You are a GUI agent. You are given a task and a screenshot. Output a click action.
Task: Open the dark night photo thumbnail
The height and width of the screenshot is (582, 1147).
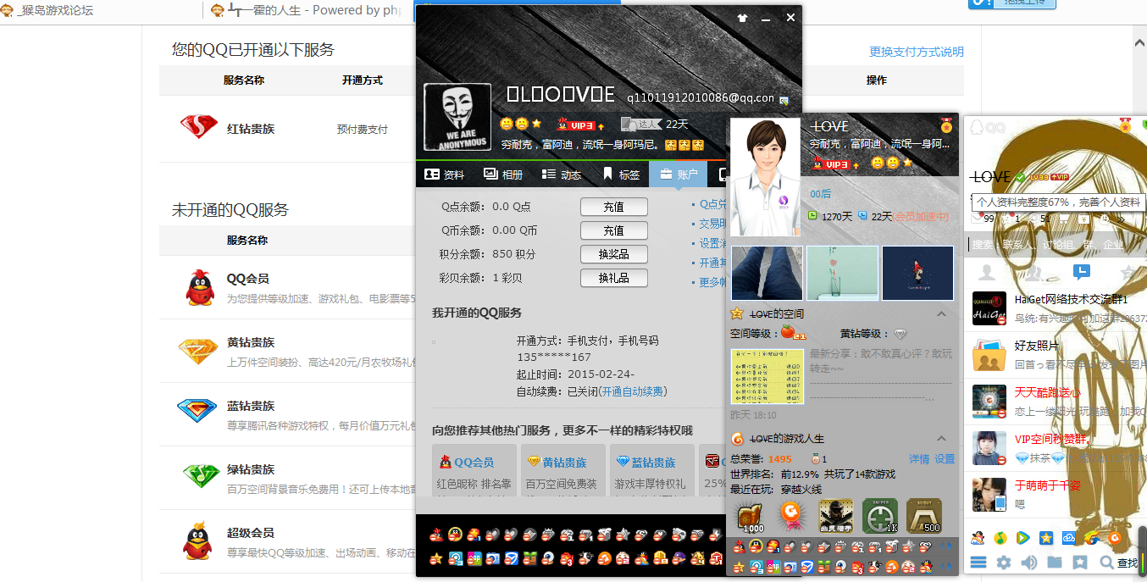click(x=917, y=273)
